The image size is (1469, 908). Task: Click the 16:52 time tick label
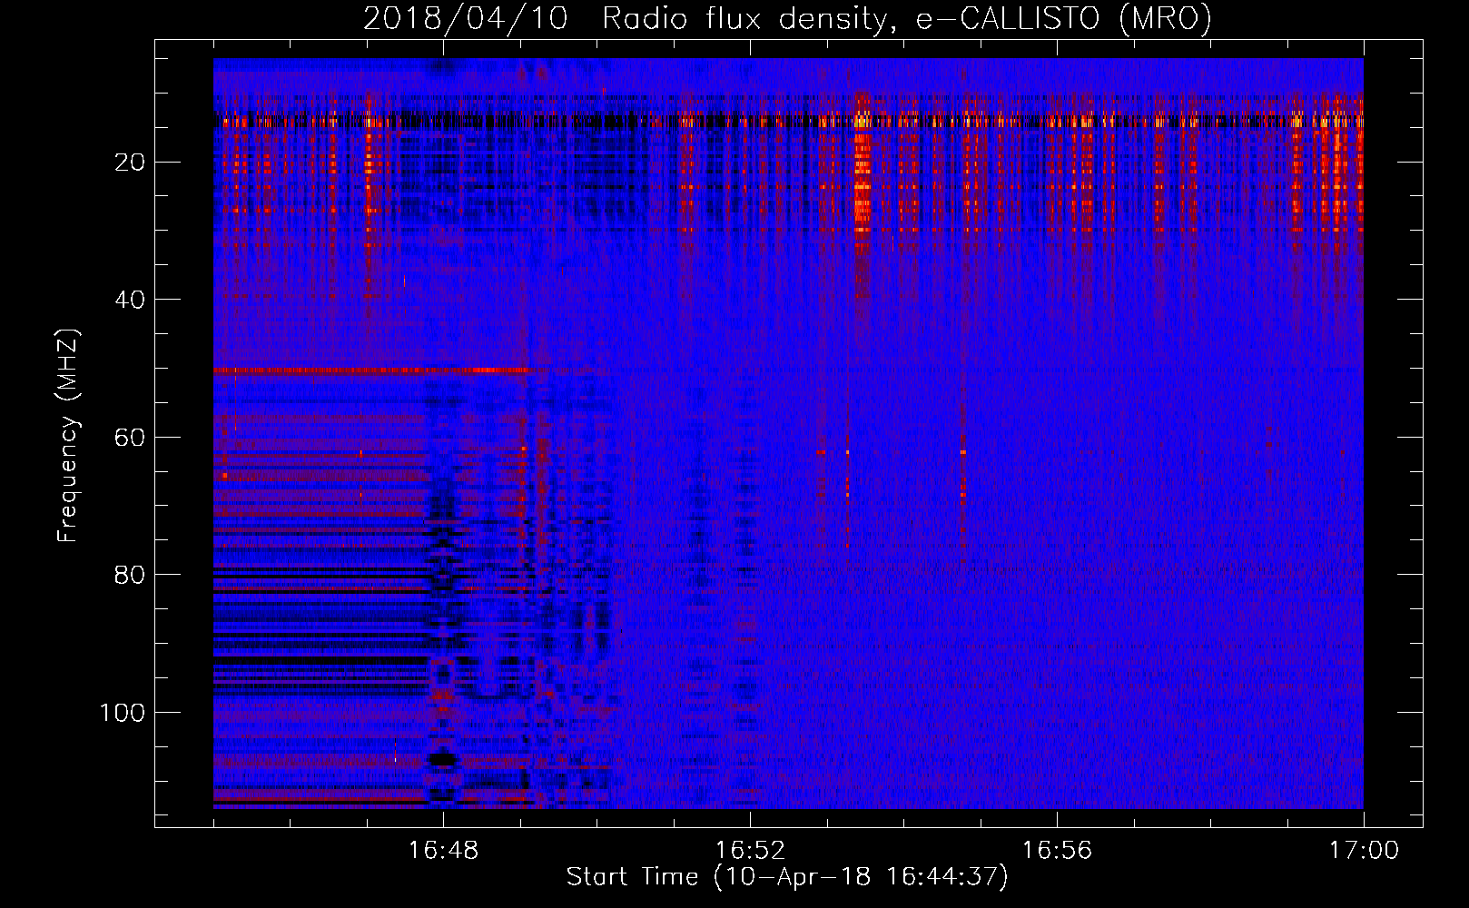tap(750, 851)
